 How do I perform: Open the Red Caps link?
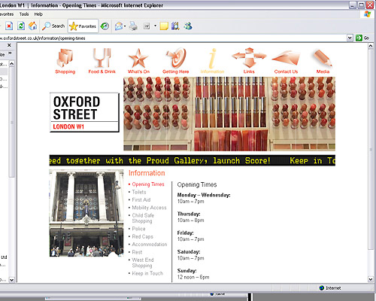coord(142,236)
